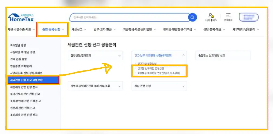Click 사업용·공익법인전용 계좌 개설/조회 label text
273x134 pixels.
coord(90,86)
